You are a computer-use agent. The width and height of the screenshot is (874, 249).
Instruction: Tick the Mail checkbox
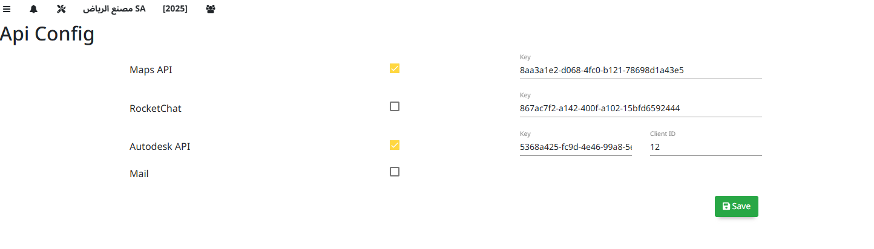[x=395, y=172]
